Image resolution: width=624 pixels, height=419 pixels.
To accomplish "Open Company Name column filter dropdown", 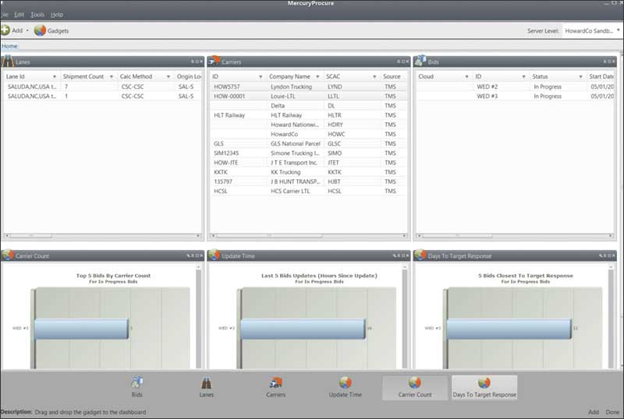I will pos(317,76).
